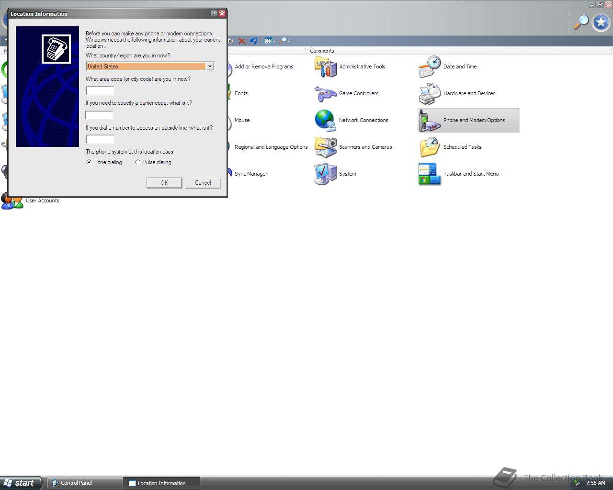The width and height of the screenshot is (613, 490).
Task: Click the blue star favorites icon
Action: pyautogui.click(x=601, y=22)
